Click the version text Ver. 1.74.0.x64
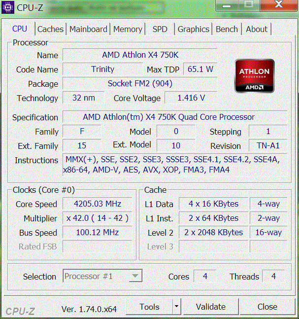Image resolution: width=299 pixels, height=319 pixels. [89, 309]
